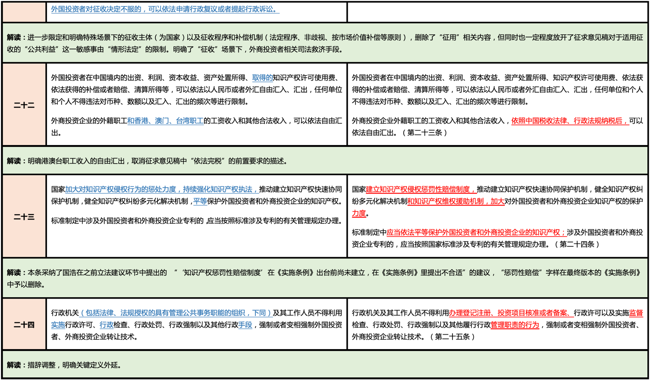The width and height of the screenshot is (650, 380).
Task: Click the article reference （第二十四条）
Action: click(x=577, y=245)
